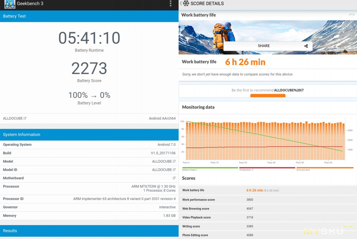Image resolution: width=357 pixels, height=239 pixels.
Task: Select the Battery charge % green legend
Action: click(210, 169)
